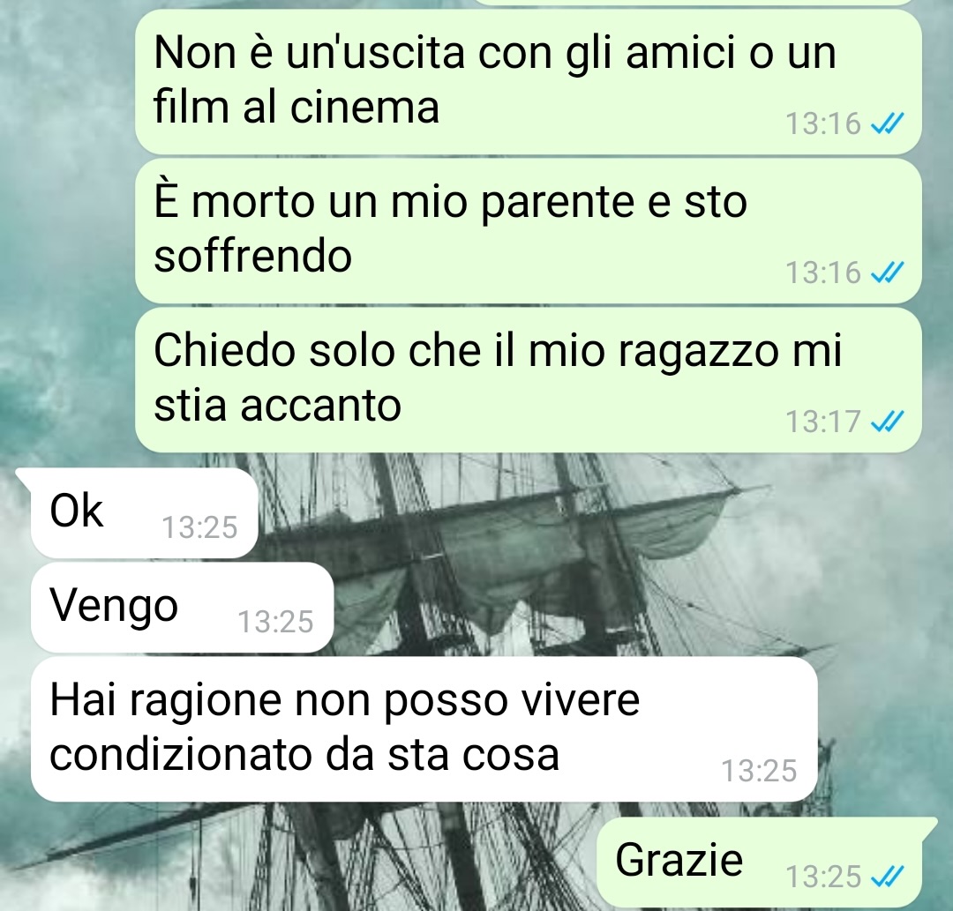
Task: Tap the read ticks on 'stia accanto' message
Action: (x=888, y=422)
